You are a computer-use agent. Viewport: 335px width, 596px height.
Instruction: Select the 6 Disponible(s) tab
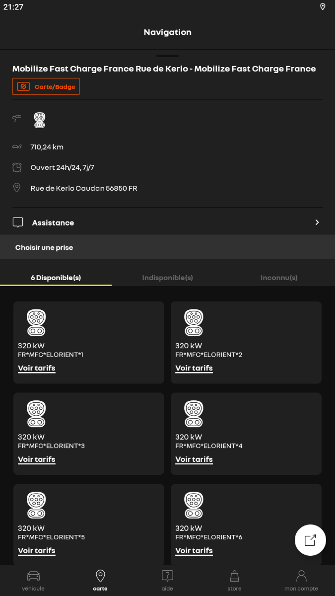(56, 278)
